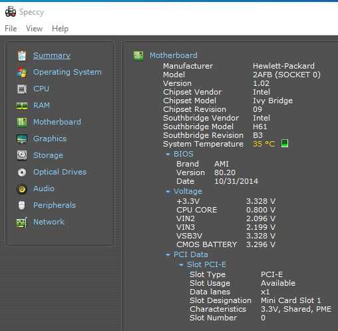
Task: Click the VSB3V row label
Action: (189, 236)
